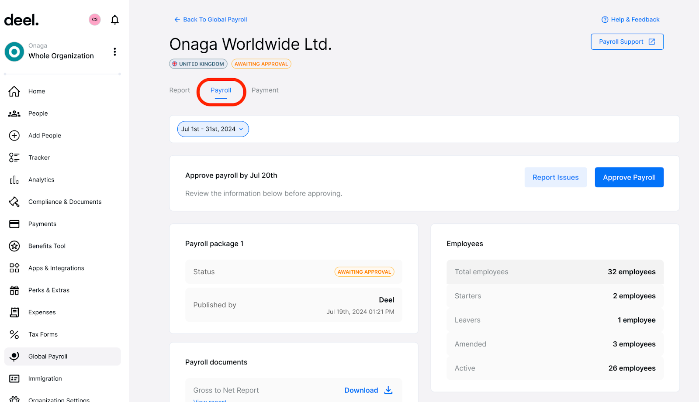This screenshot has height=402, width=699.
Task: Switch to the Payment tab
Action: (x=265, y=90)
